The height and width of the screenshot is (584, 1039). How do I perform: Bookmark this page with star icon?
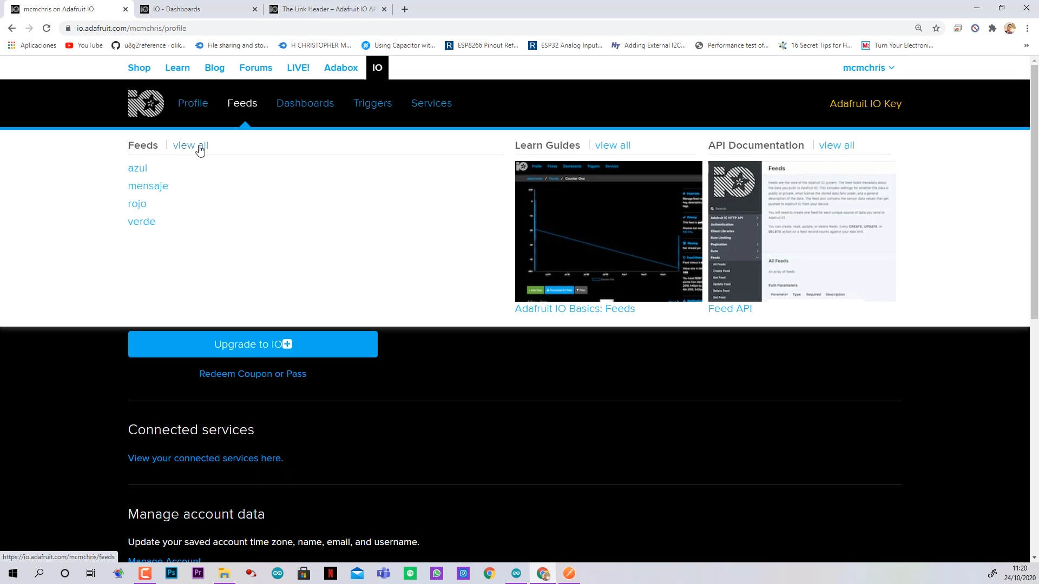[936, 28]
